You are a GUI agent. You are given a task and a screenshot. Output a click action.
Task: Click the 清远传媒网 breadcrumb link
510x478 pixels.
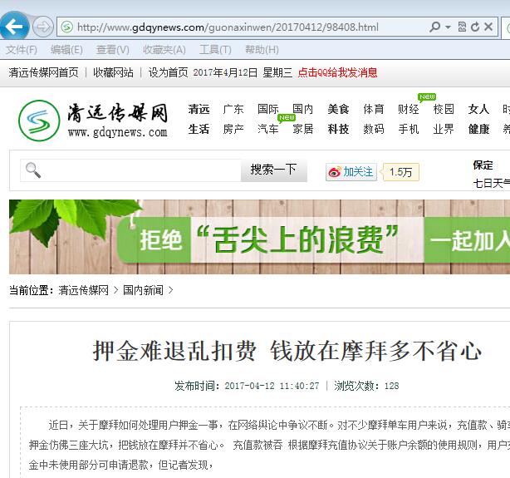pos(84,290)
